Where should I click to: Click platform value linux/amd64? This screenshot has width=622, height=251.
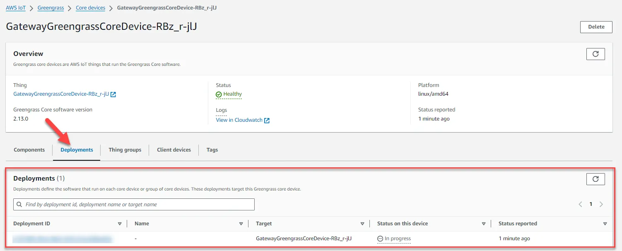pyautogui.click(x=433, y=94)
